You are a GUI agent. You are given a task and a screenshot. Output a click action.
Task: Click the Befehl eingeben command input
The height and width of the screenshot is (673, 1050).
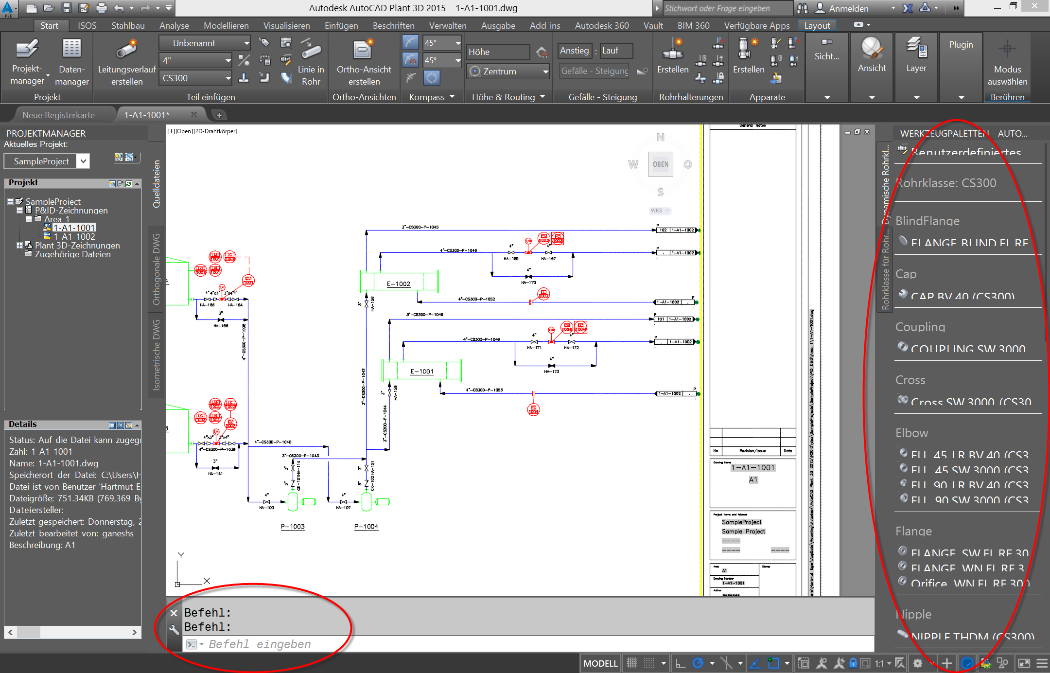(x=527, y=644)
